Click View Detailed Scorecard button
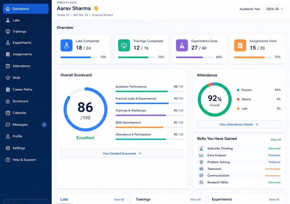The height and width of the screenshot is (204, 290). (122, 154)
